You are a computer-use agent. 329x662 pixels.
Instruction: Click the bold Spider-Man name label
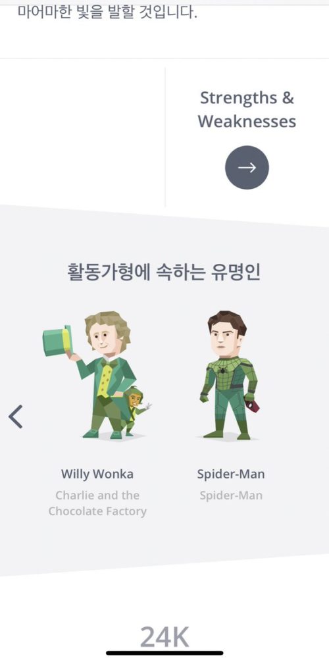(230, 474)
